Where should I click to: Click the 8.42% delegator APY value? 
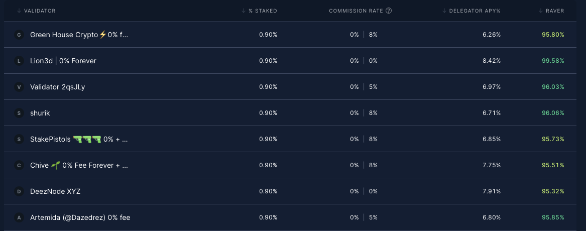click(492, 61)
